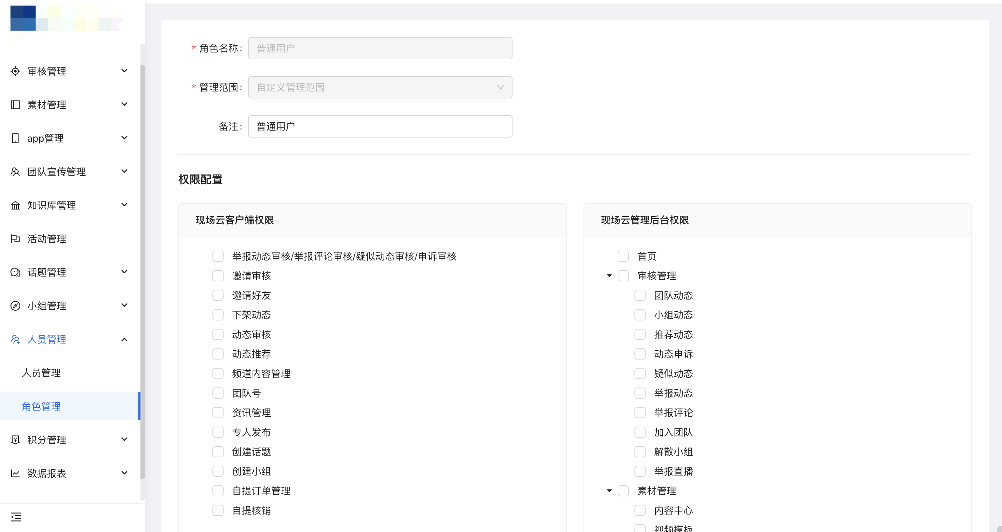
Task: Check the 邀请好友 permission checkbox
Action: [x=218, y=295]
